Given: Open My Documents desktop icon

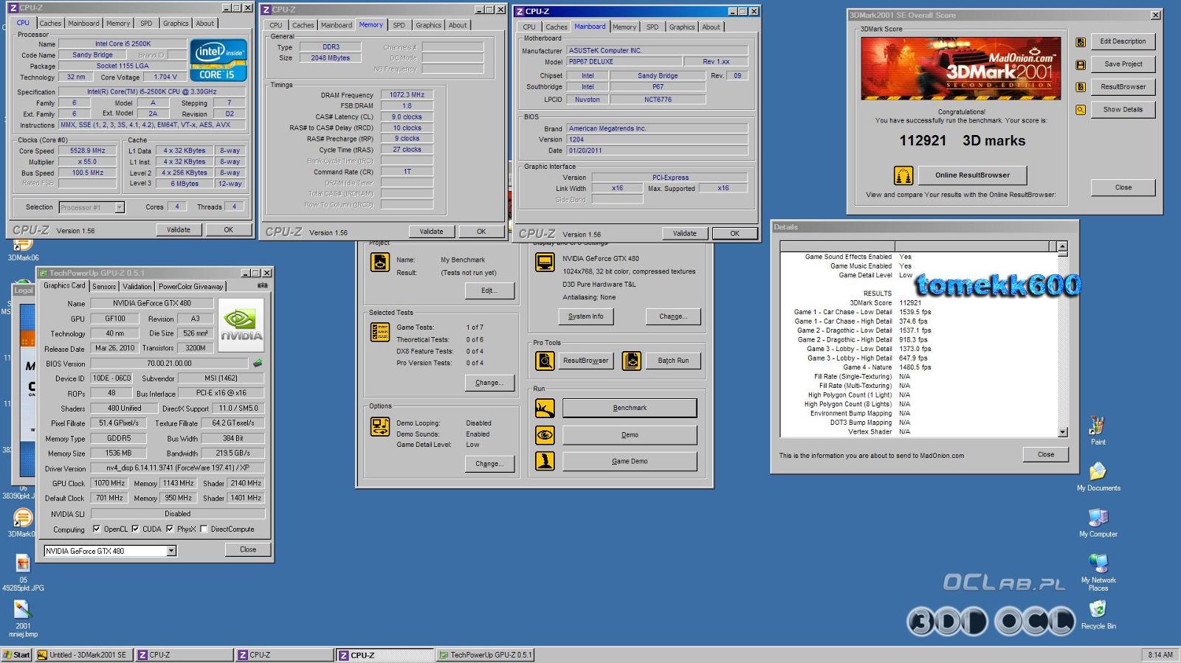Looking at the screenshot, I should pyautogui.click(x=1098, y=476).
